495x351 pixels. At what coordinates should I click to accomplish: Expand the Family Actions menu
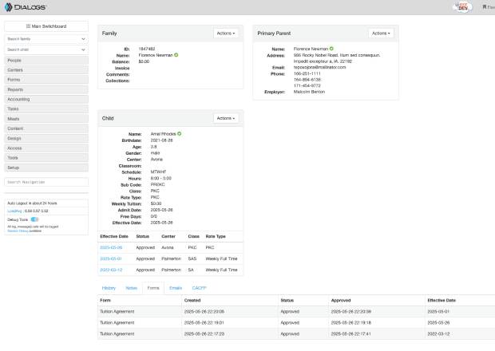pos(226,34)
